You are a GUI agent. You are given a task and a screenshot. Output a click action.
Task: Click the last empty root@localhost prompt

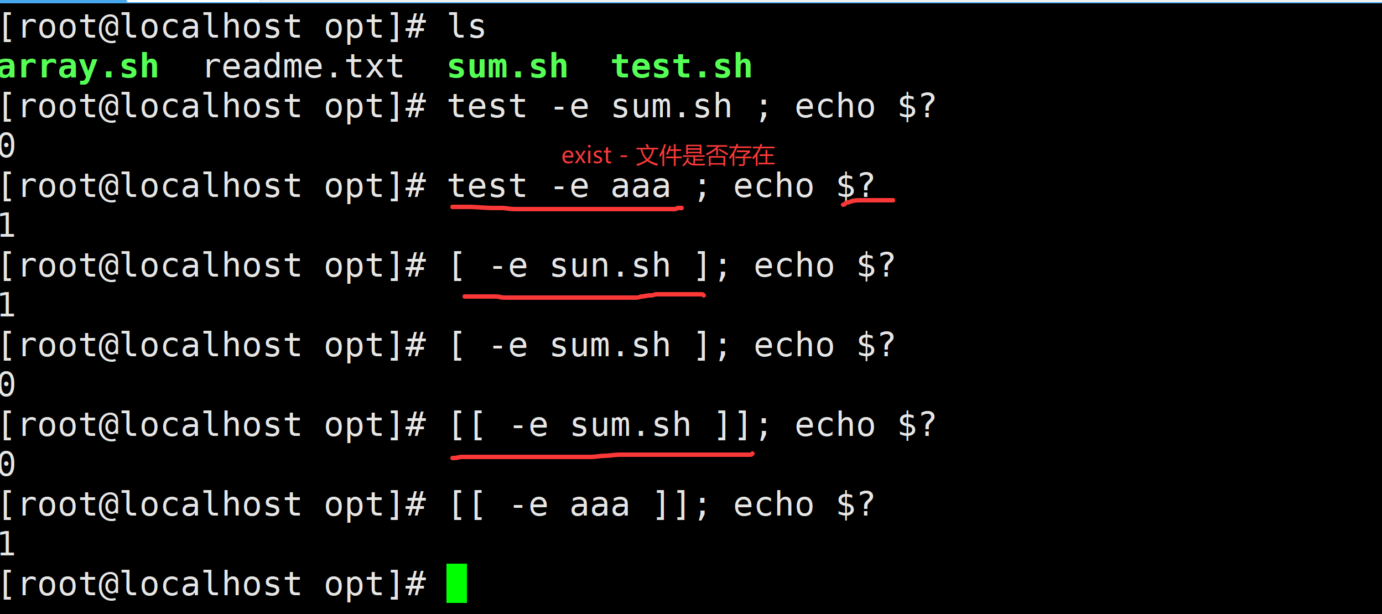point(213,584)
